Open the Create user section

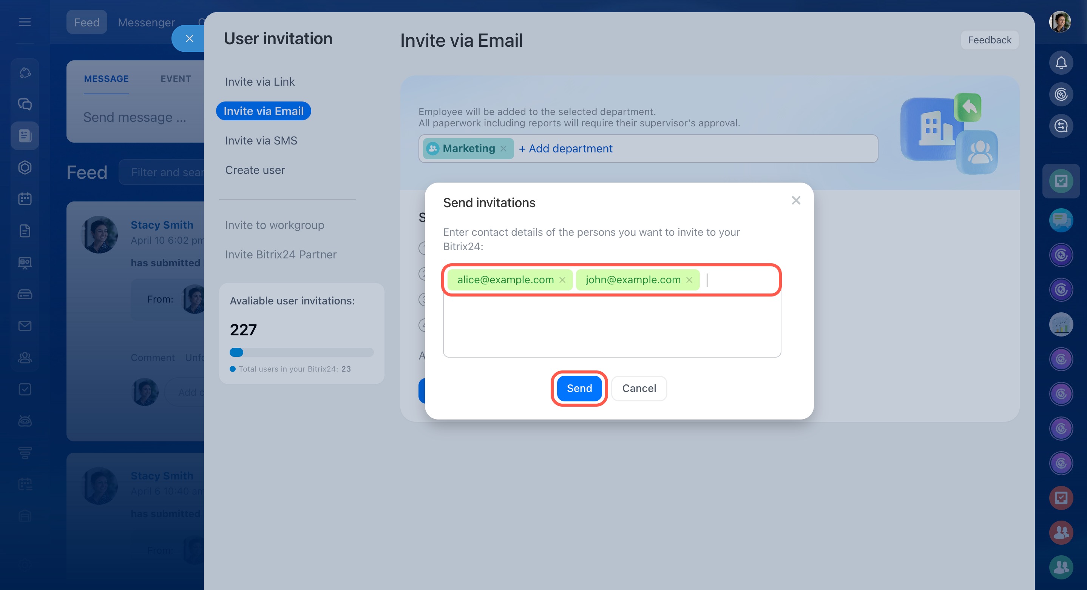tap(255, 170)
